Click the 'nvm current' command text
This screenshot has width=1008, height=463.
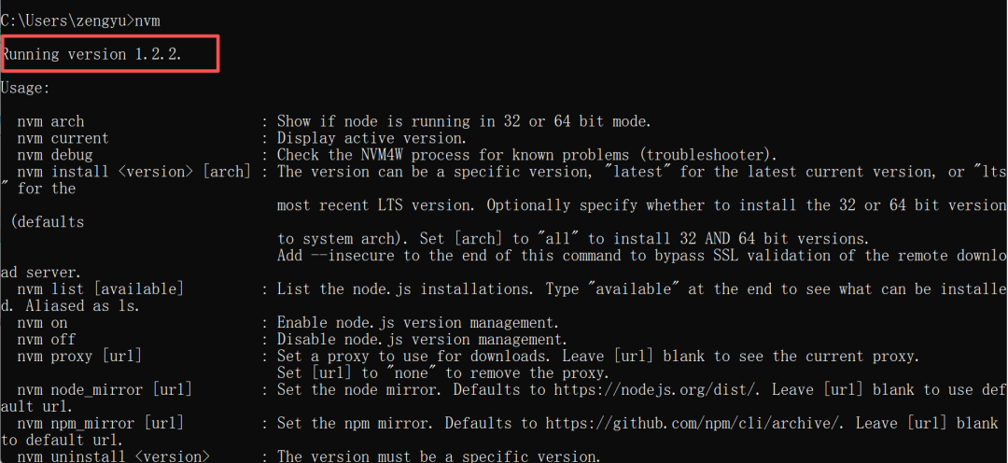pyautogui.click(x=63, y=138)
